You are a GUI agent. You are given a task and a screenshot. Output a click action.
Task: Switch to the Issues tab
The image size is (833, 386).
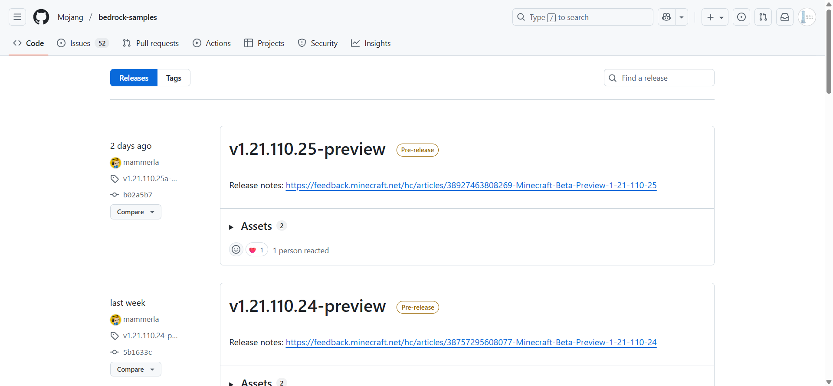(83, 43)
